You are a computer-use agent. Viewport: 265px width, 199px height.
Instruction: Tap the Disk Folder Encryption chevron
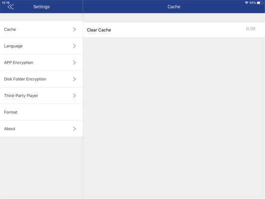pos(74,79)
